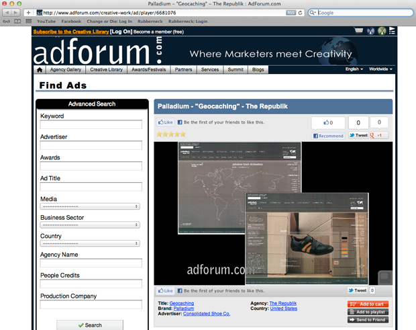Open the RSS feed button
Viewport: 416px width, 330px height.
(x=291, y=13)
